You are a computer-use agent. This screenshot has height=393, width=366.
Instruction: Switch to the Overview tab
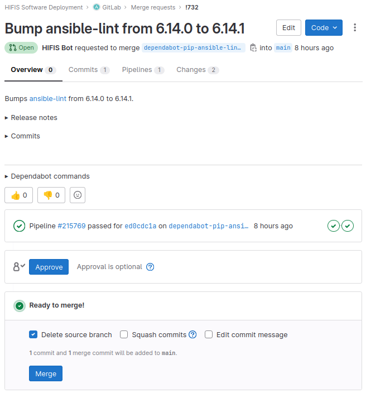coord(33,70)
